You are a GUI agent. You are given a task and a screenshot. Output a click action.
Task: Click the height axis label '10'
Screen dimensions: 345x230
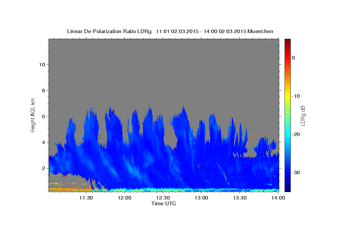tap(42, 65)
